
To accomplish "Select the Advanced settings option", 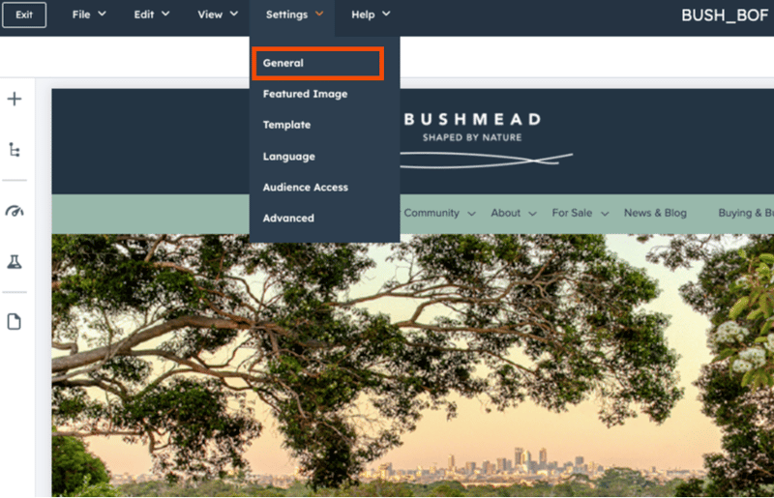I will (288, 219).
